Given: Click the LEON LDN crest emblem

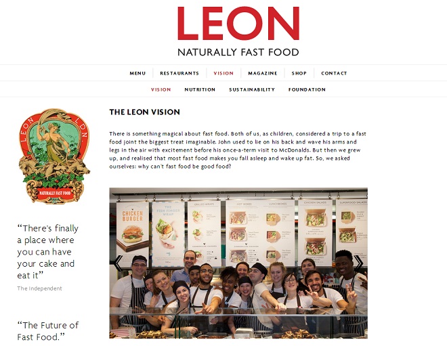Looking at the screenshot, I should coord(54,156).
